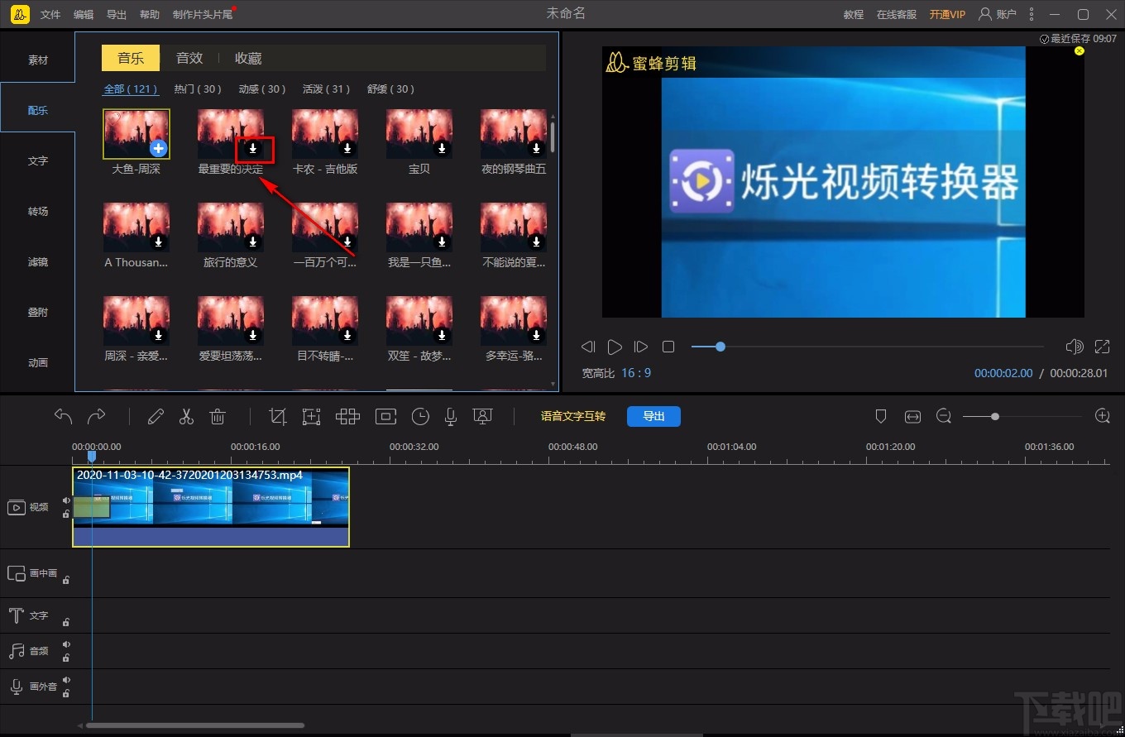Open the 动画 animation panel
Image resolution: width=1125 pixels, height=737 pixels.
pos(38,363)
